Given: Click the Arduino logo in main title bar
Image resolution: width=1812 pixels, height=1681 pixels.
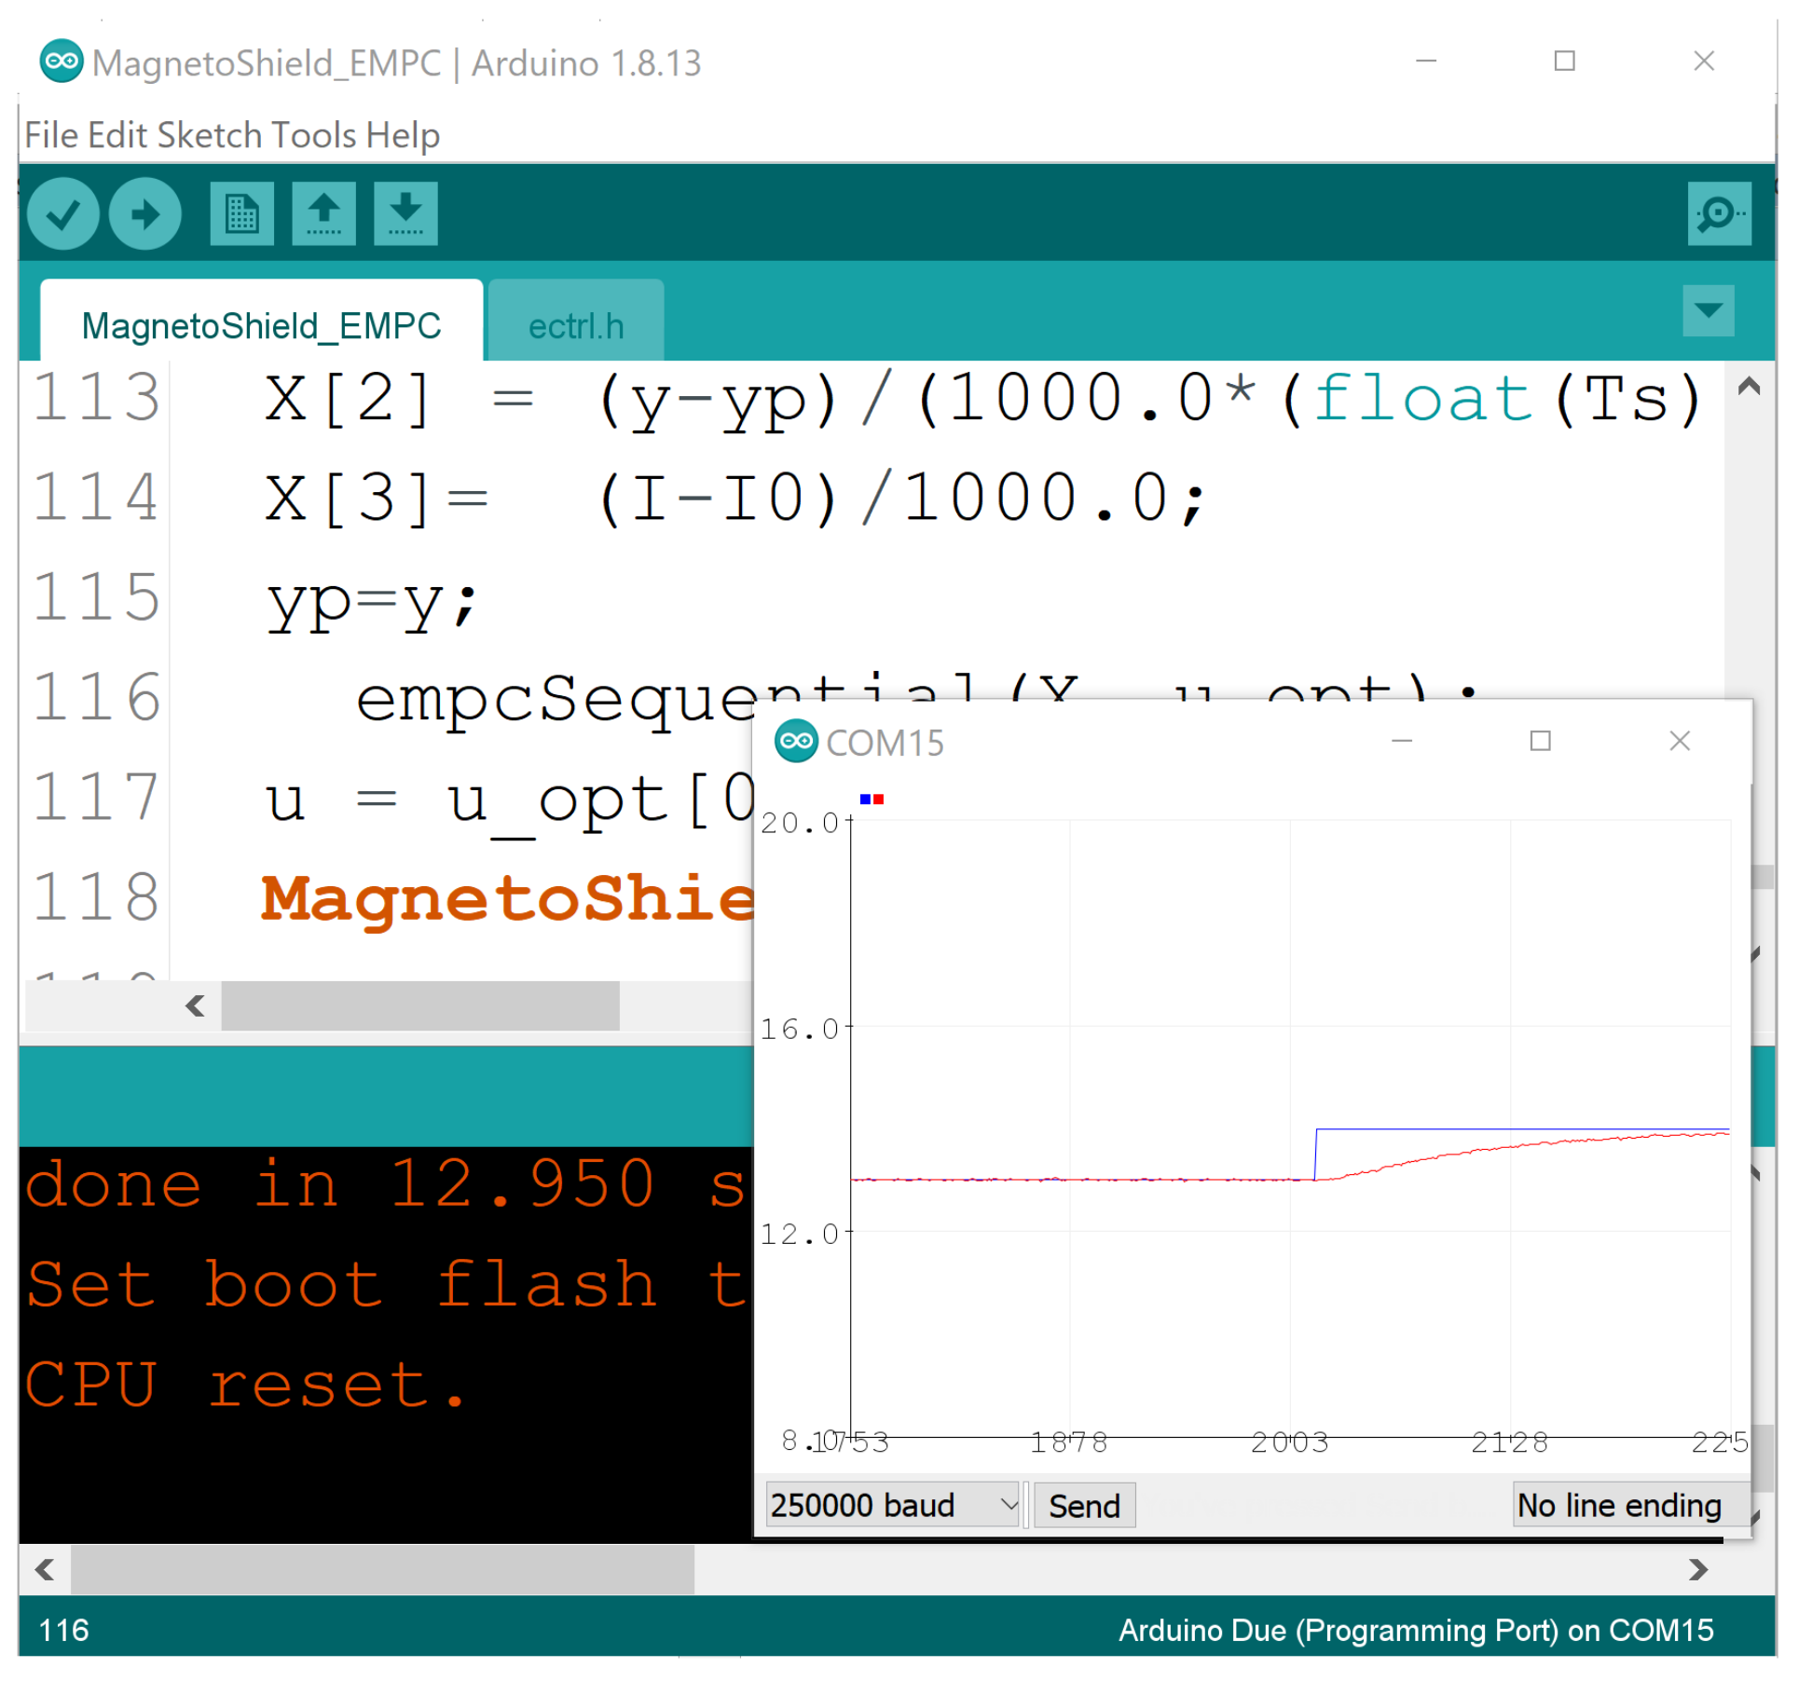Looking at the screenshot, I should tap(62, 62).
